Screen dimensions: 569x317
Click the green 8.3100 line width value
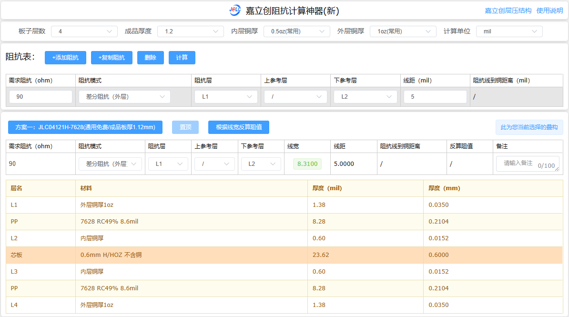[307, 164]
